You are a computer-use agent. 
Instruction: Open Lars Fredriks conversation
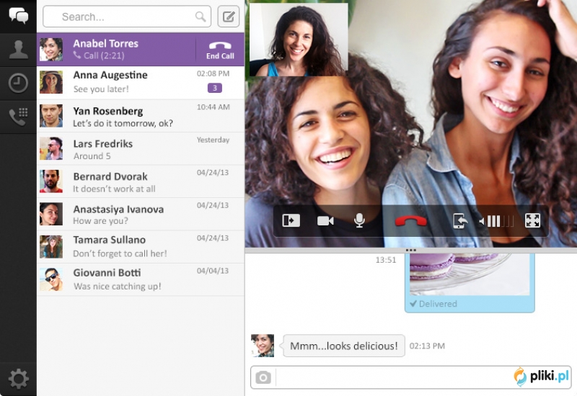pyautogui.click(x=141, y=148)
